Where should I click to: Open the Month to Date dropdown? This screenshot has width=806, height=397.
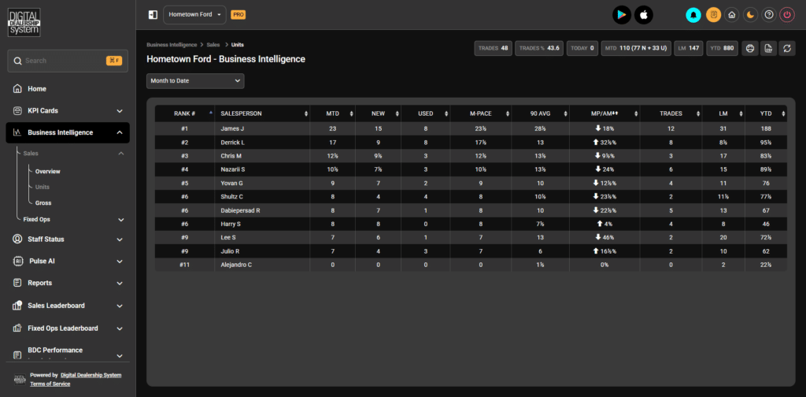click(x=195, y=80)
